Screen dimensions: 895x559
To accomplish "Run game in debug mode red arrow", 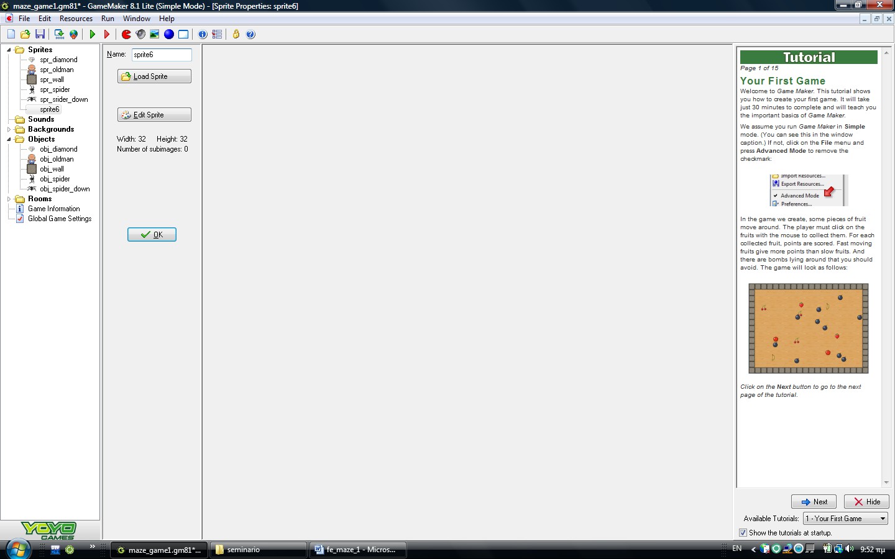I will pos(107,34).
